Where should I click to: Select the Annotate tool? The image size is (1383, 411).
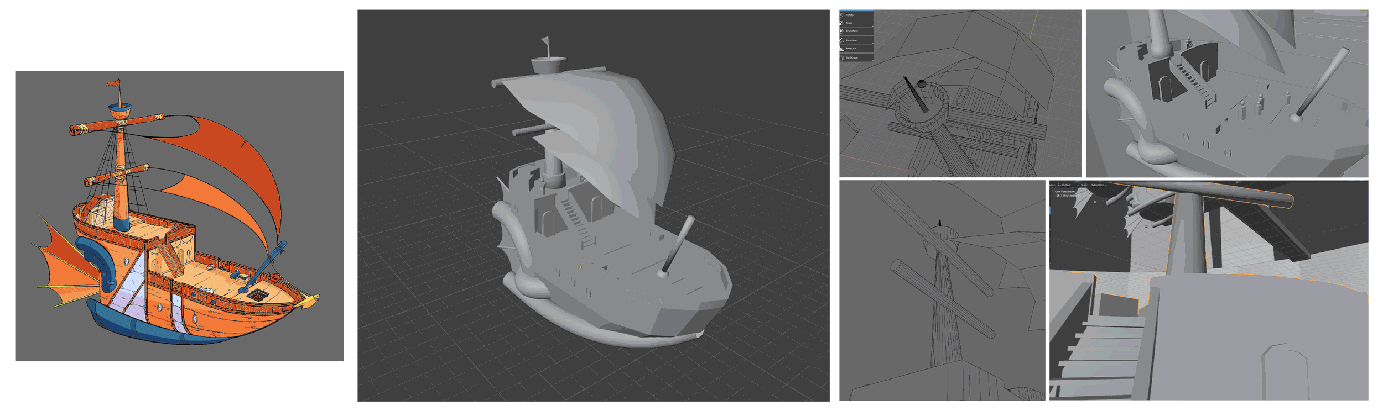click(856, 40)
